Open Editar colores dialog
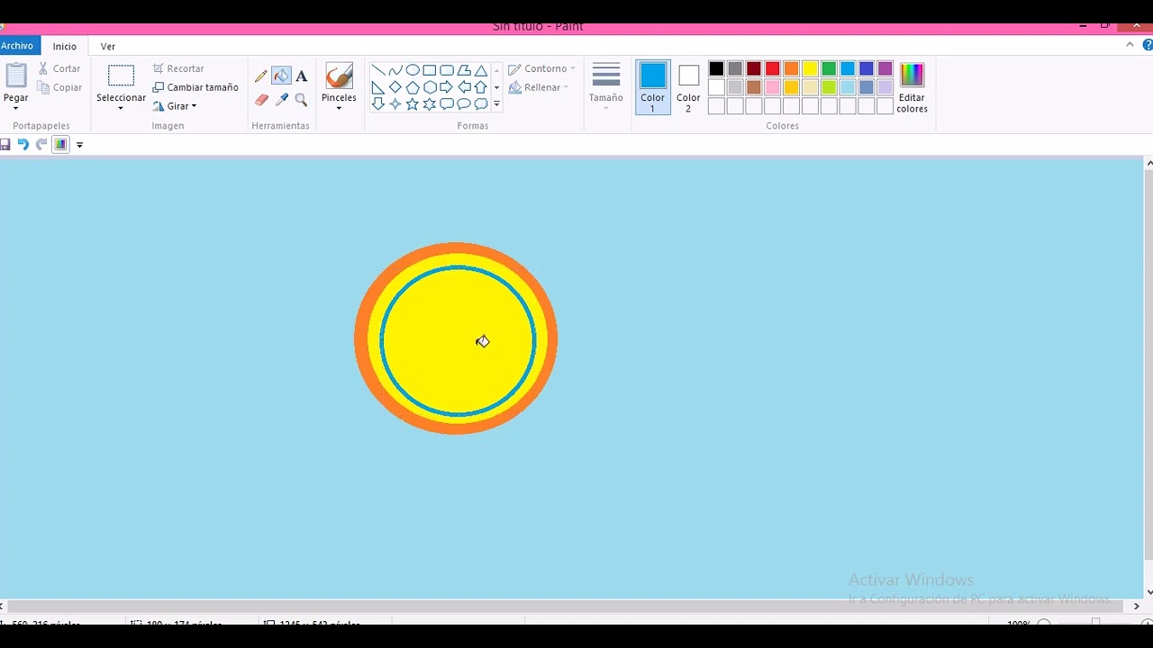The width and height of the screenshot is (1153, 648). coord(912,87)
